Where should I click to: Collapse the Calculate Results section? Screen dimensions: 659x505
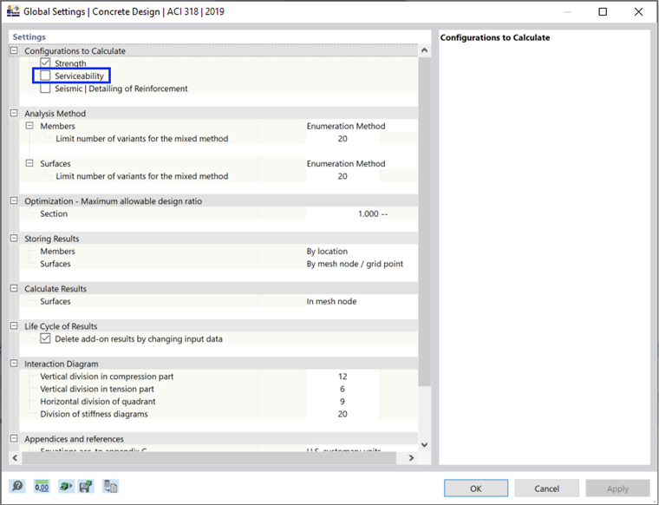pyautogui.click(x=14, y=288)
